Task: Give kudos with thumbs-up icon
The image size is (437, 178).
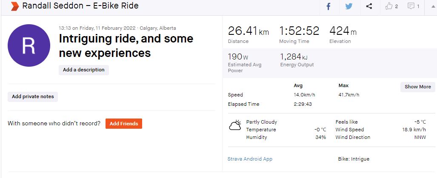Action: (388, 6)
